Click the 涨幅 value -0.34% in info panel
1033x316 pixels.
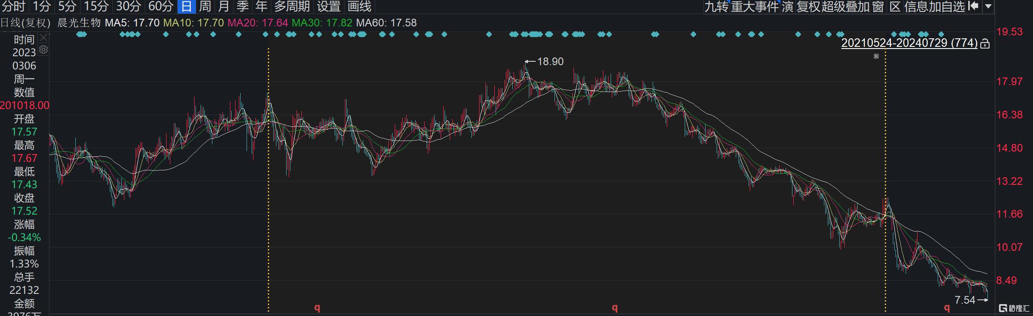24,238
